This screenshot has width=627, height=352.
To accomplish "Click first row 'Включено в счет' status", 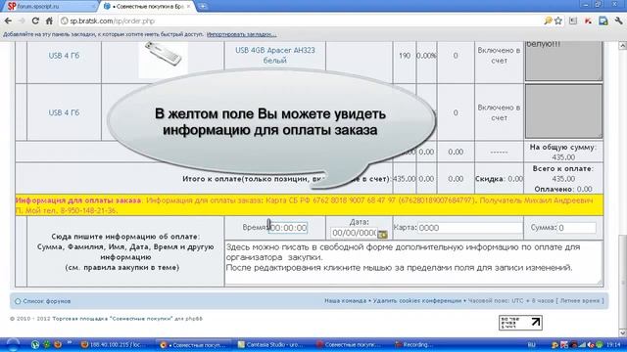I will click(499, 56).
